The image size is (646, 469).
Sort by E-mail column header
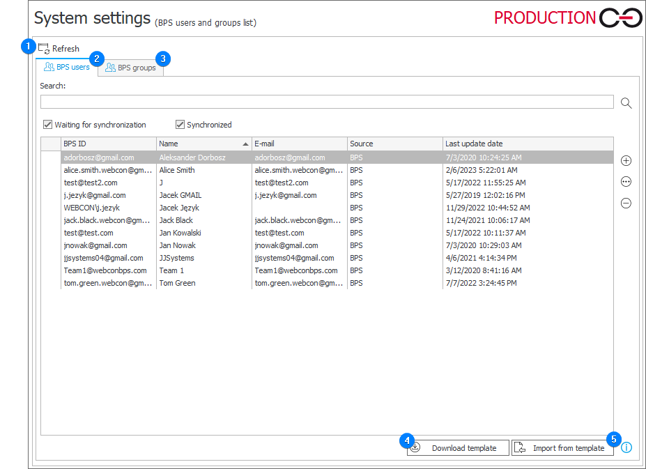[x=300, y=144]
